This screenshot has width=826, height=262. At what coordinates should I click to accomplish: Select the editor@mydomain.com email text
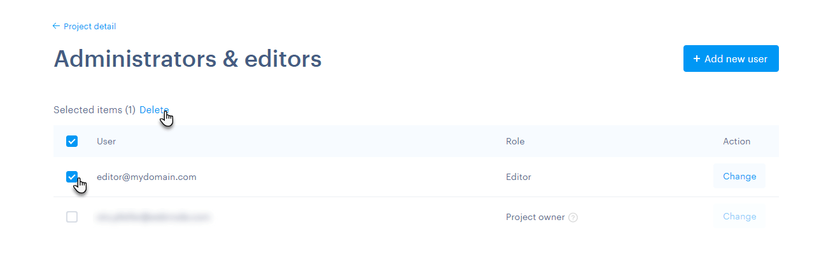[146, 177]
